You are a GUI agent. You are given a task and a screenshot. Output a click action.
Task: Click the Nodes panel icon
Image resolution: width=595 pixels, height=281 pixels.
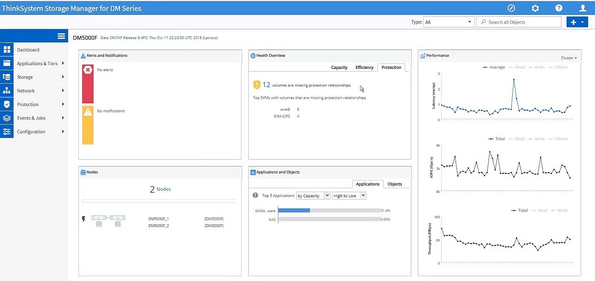point(83,172)
